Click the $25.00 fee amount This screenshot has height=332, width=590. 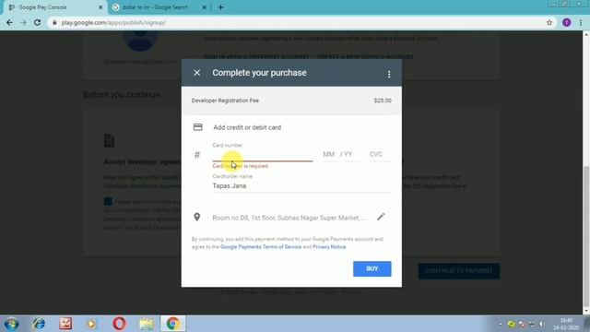click(x=383, y=101)
